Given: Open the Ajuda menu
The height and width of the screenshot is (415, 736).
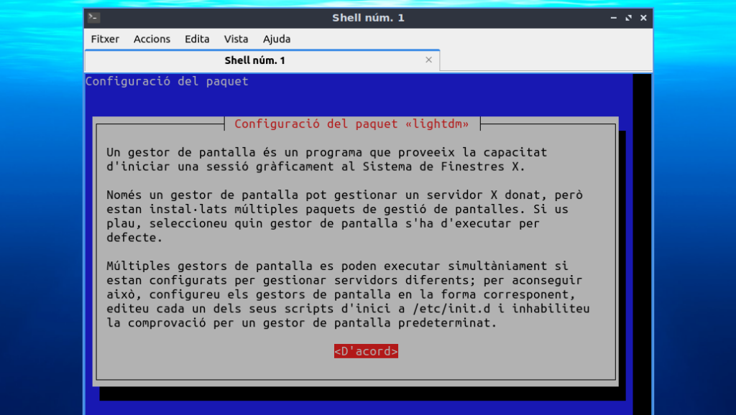Looking at the screenshot, I should pos(277,39).
